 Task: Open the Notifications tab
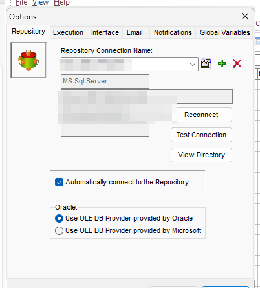[x=173, y=32]
